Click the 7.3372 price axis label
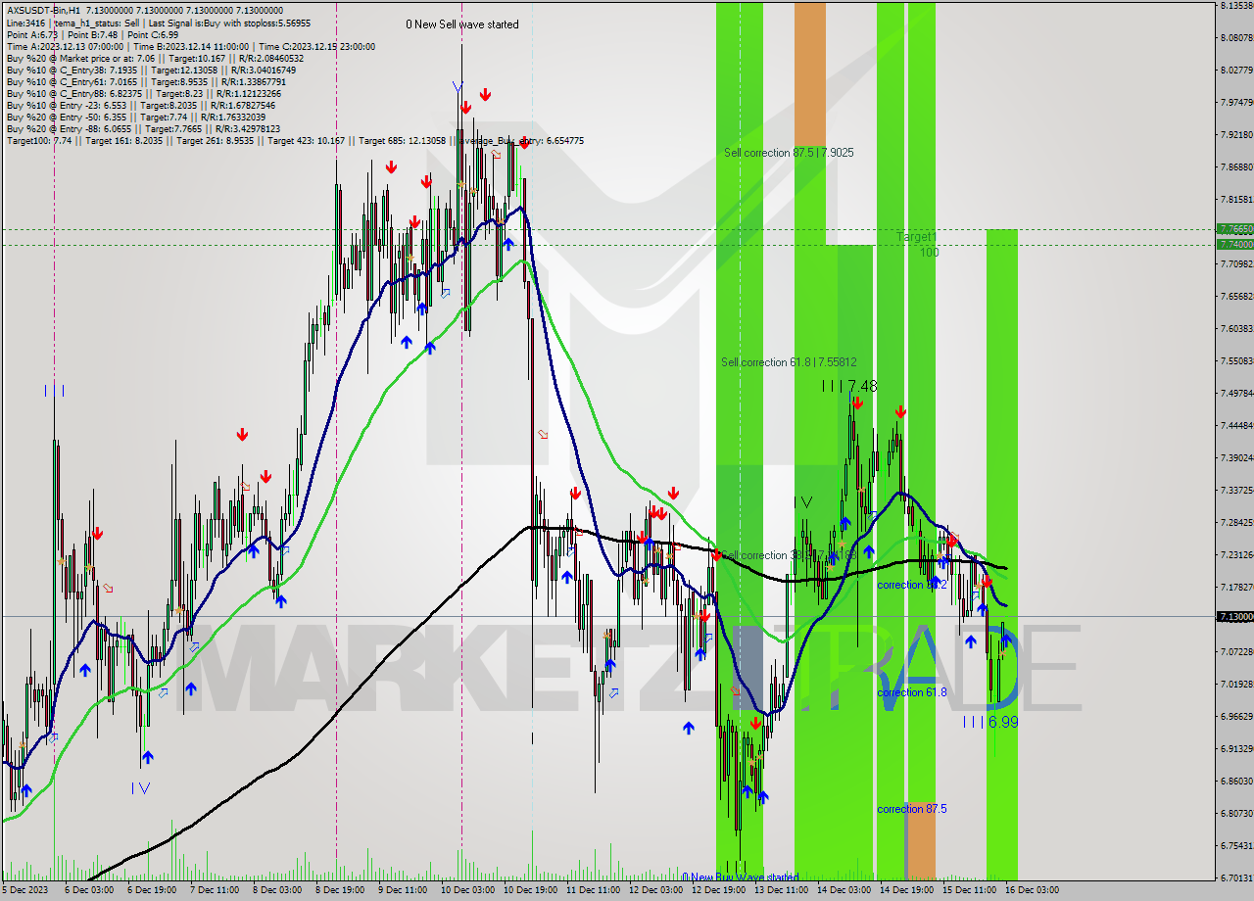 coord(1237,490)
